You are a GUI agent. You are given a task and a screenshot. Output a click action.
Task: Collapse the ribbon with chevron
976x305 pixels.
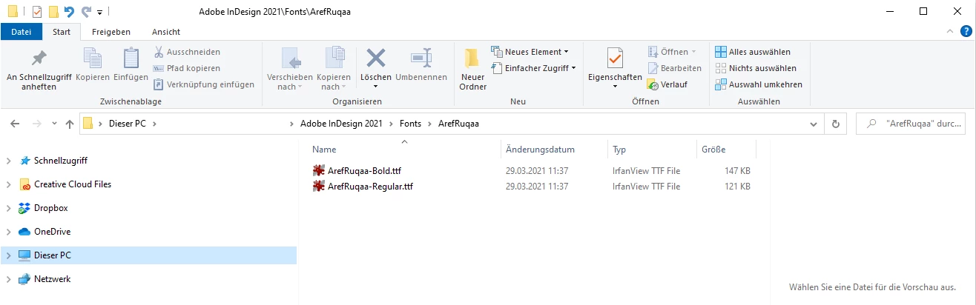pyautogui.click(x=952, y=31)
